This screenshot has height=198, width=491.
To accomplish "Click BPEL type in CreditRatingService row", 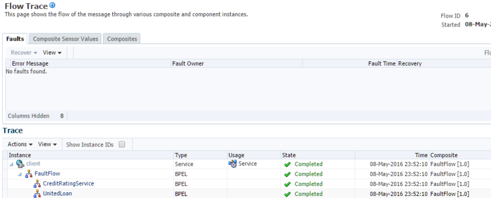I will pyautogui.click(x=181, y=184).
